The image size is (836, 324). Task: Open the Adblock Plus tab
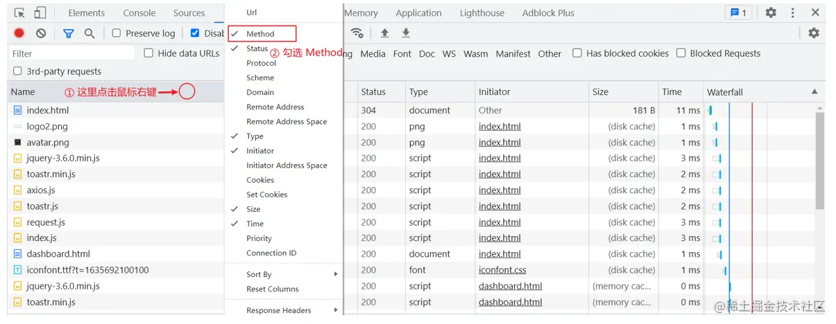(548, 12)
